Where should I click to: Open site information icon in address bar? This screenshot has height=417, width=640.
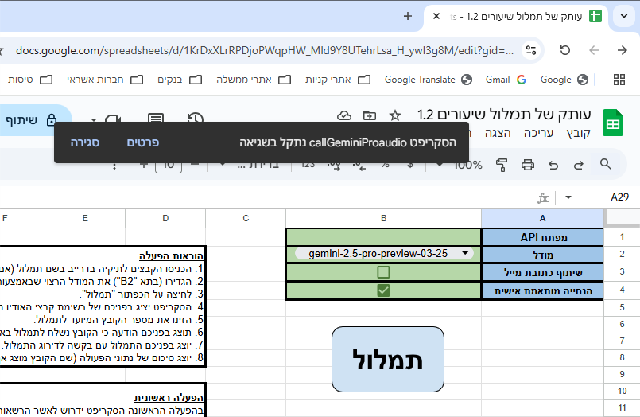pyautogui.click(x=531, y=50)
